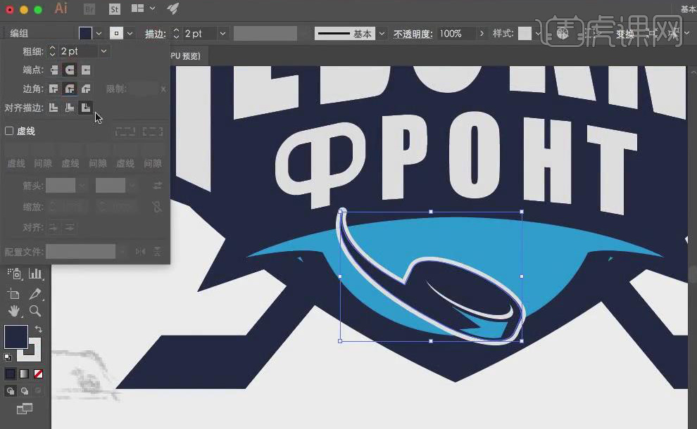Click the stroke color swatch in control bar
This screenshot has width=697, height=429.
(x=116, y=33)
